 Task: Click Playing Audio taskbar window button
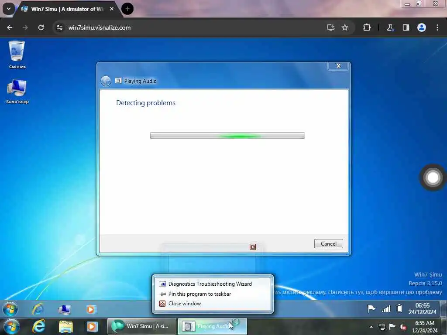[x=213, y=326]
